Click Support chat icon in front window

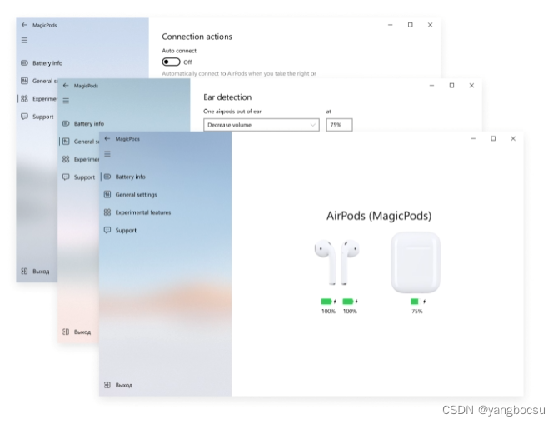click(x=107, y=230)
